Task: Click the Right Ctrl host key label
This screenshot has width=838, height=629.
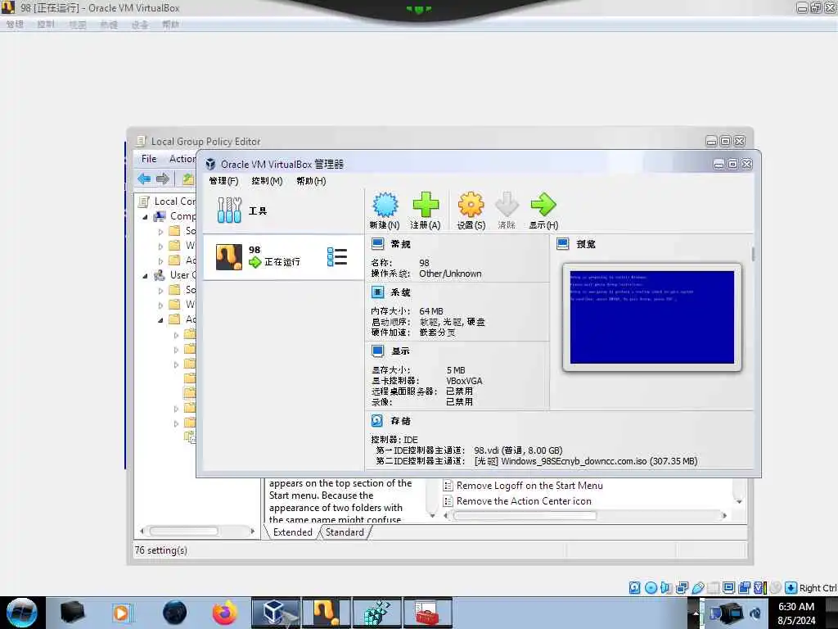Action: click(x=818, y=588)
